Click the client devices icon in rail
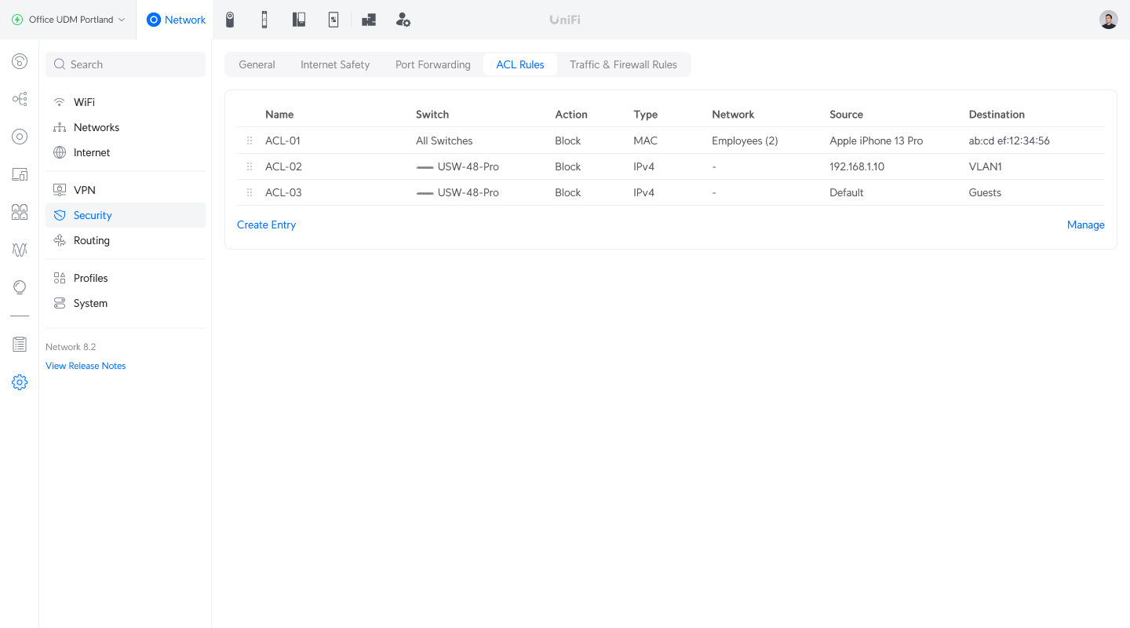The width and height of the screenshot is (1130, 628). tap(20, 174)
